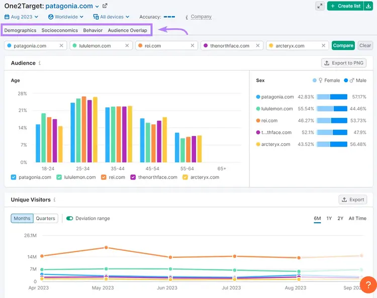Viewport: 377px width, 298px height.
Task: Click the Male symbol in Sex legend
Action: coord(352,80)
